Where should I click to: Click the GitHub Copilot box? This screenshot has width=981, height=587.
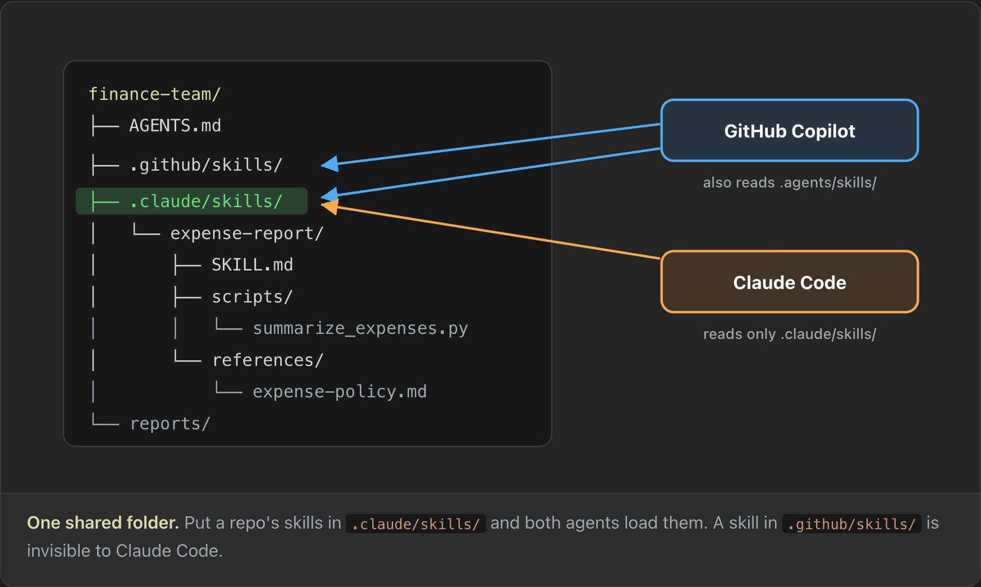[790, 131]
